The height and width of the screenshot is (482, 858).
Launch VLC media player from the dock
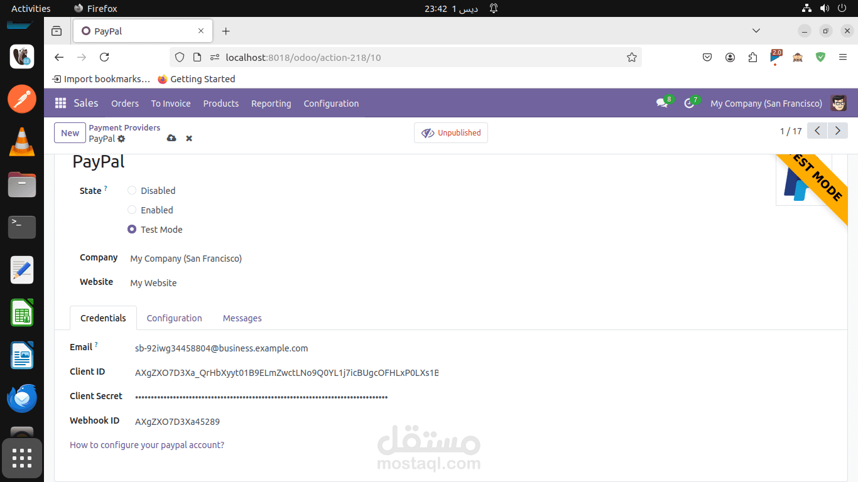tap(22, 141)
